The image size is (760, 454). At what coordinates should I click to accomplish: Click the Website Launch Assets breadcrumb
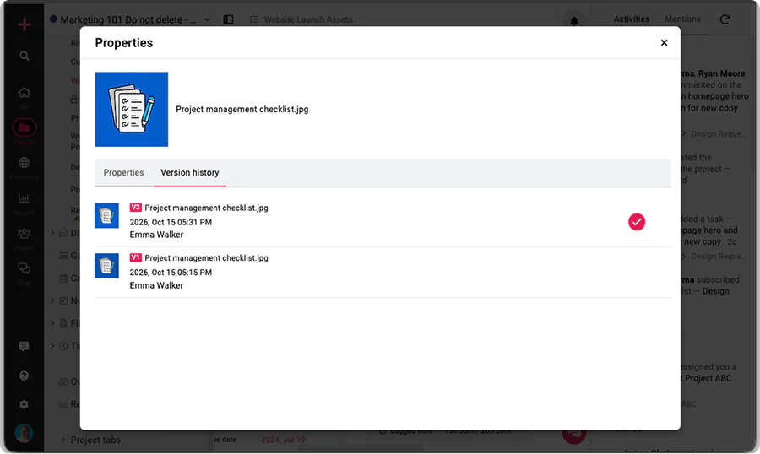307,19
